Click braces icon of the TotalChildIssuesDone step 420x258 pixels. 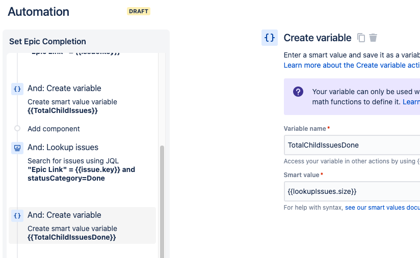pos(17,216)
